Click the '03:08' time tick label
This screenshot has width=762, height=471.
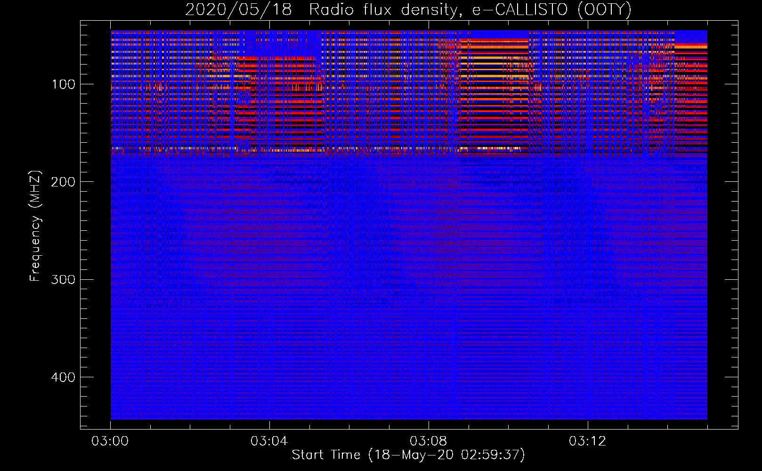click(429, 441)
